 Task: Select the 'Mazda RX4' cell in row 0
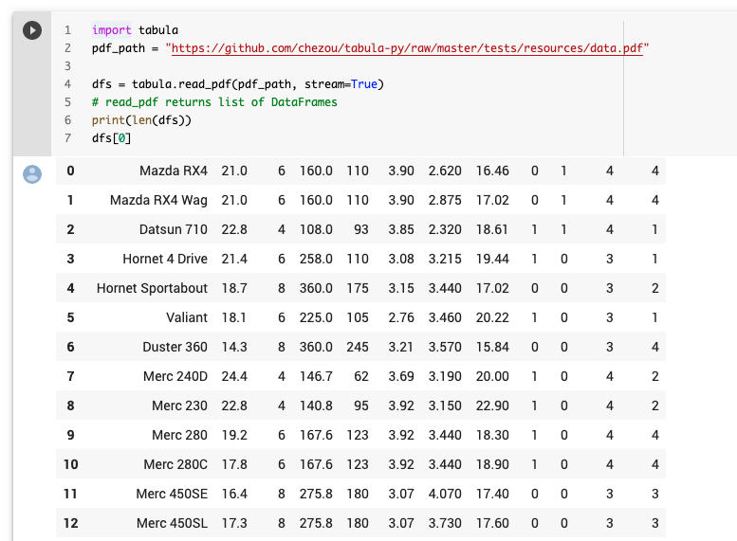pyautogui.click(x=174, y=171)
